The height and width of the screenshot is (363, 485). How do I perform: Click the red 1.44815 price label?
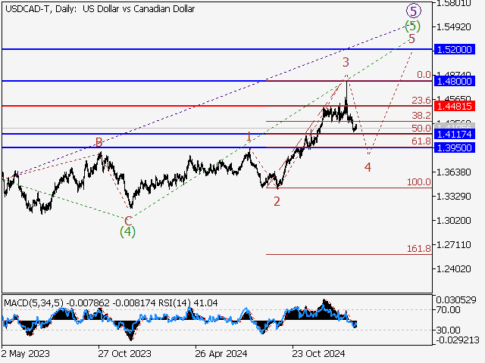[453, 107]
